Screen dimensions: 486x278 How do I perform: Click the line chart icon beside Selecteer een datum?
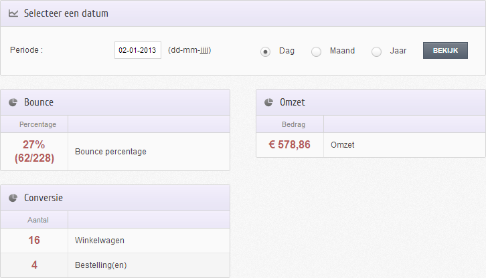13,13
